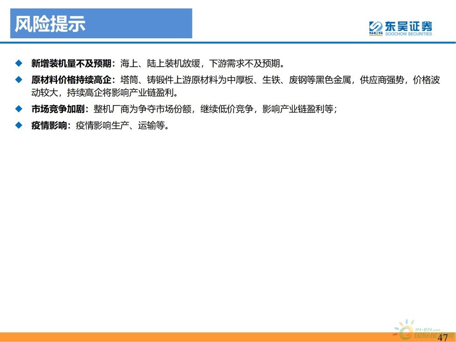The width and height of the screenshot is (456, 342).
Task: Click the text 继续低价竞争
Action: click(227, 109)
